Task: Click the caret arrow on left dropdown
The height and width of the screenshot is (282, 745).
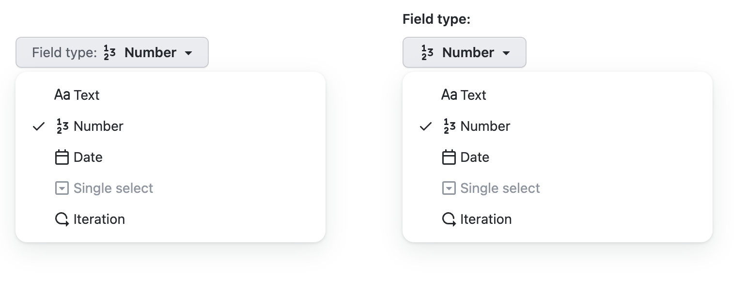Action: pos(189,53)
